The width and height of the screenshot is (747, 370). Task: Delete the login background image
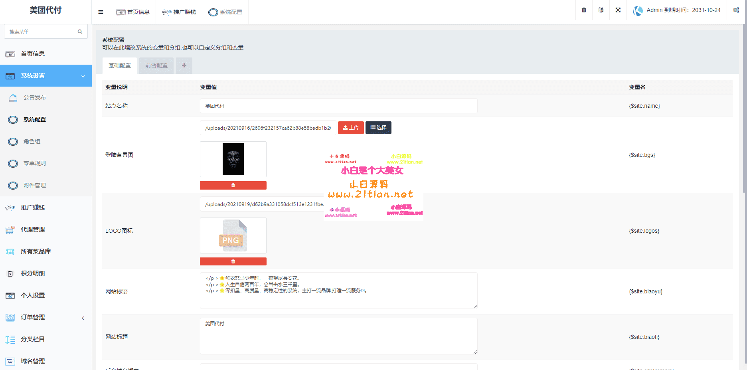click(x=233, y=186)
